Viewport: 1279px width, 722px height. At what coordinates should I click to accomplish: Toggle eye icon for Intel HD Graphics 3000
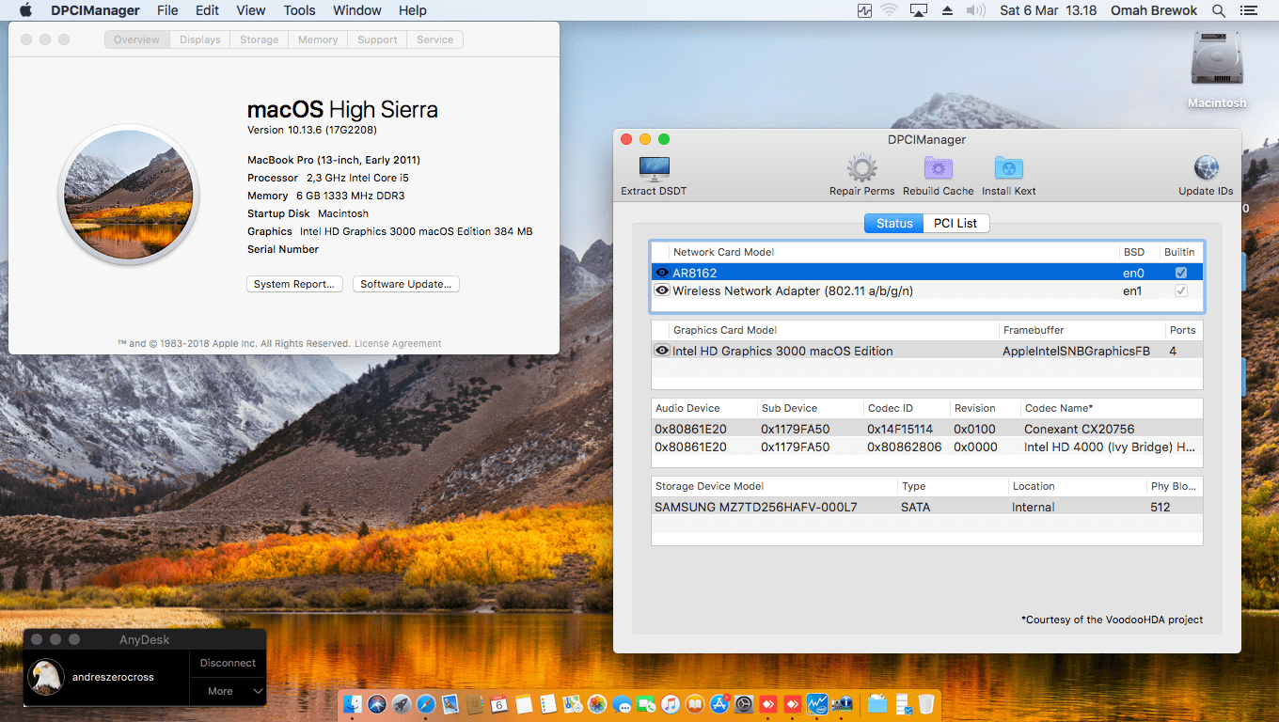662,351
